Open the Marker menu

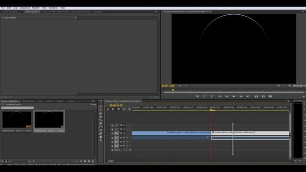pos(36,8)
